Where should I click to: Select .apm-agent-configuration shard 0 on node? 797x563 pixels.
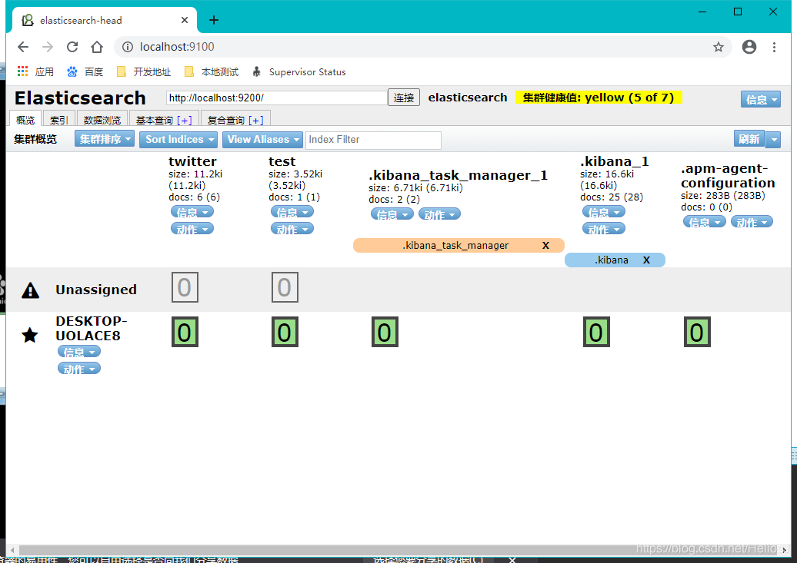pyautogui.click(x=697, y=332)
